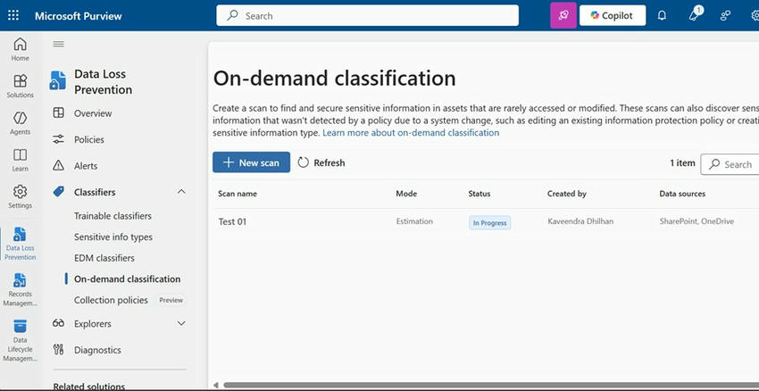759x391 pixels.
Task: Click the Preview badge beside Collection policies
Action: tap(171, 300)
